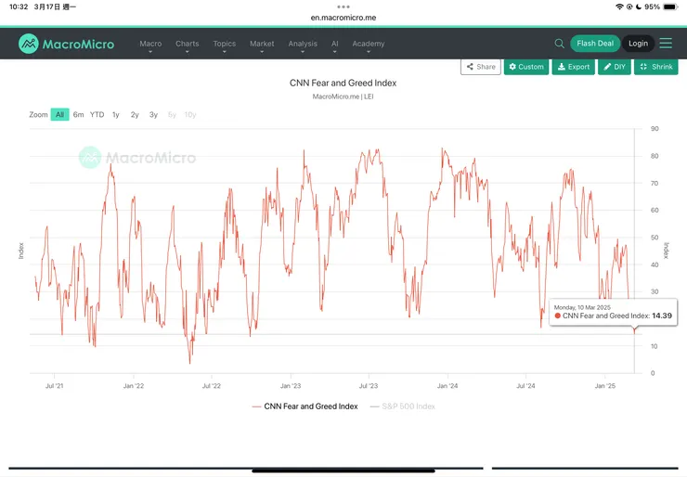Click the Jan '25 axis label
Screen dimensions: 687x477
coord(605,386)
